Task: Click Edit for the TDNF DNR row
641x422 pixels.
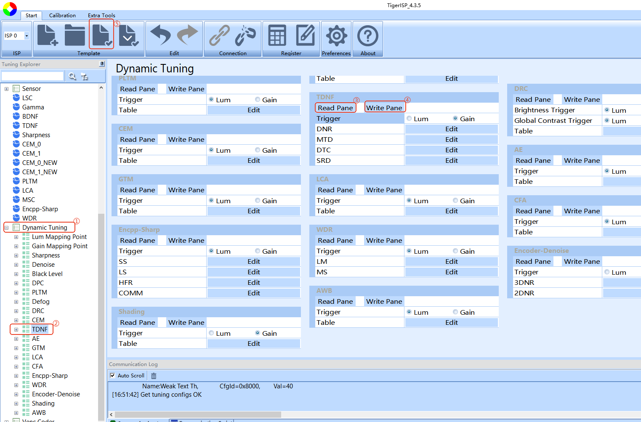Action: [452, 129]
